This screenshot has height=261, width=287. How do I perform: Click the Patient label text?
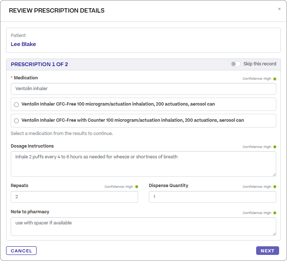18,35
